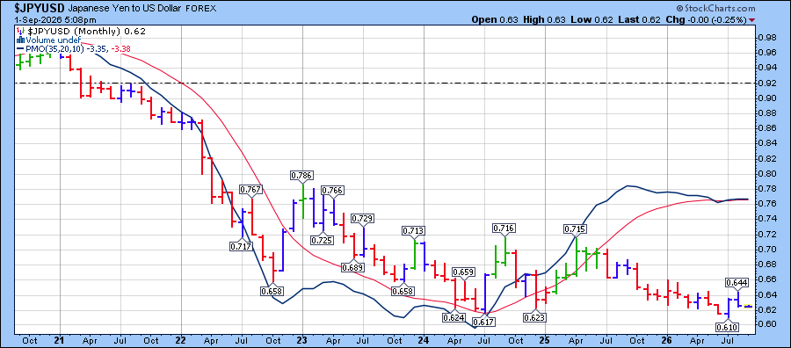Click the 0.624 price label
Image resolution: width=791 pixels, height=348 pixels.
[454, 318]
